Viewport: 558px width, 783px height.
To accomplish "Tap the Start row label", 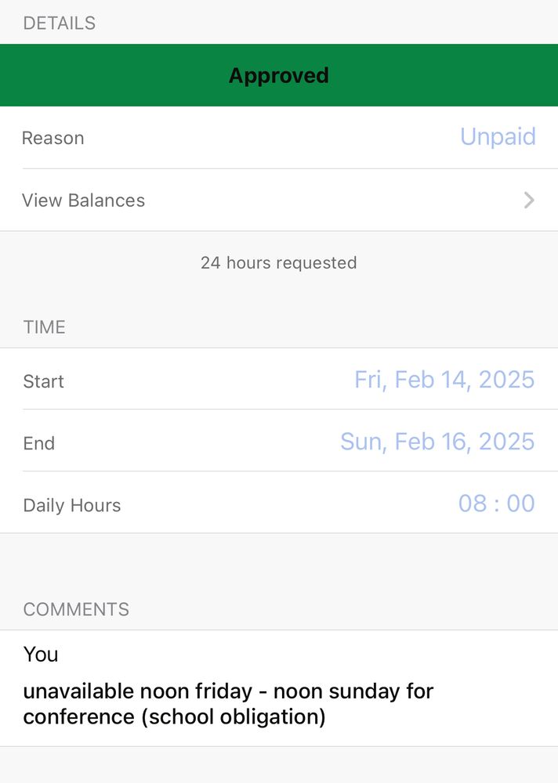I will pos(43,381).
